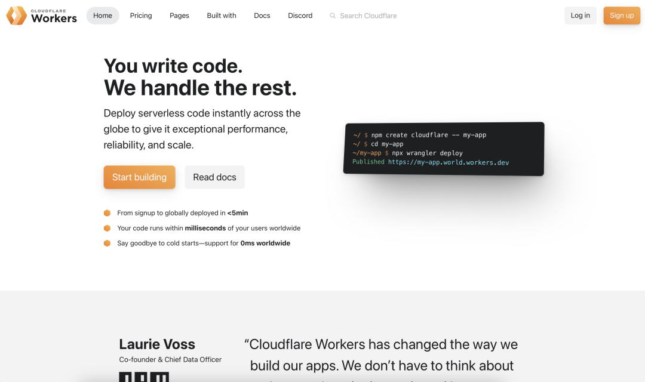
Task: Click 'From signup to globally deployed' text
Action: point(183,213)
